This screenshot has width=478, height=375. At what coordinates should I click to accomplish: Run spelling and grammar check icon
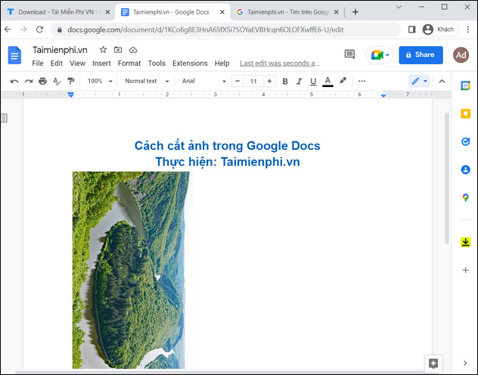point(57,81)
